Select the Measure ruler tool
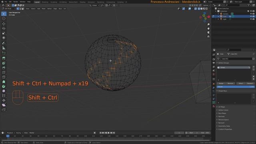The width and height of the screenshot is (256, 144). 4,48
